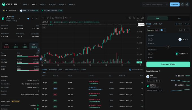Expand the More menu
Image resolution: width=192 pixels, height=110 pixels.
point(72,5)
